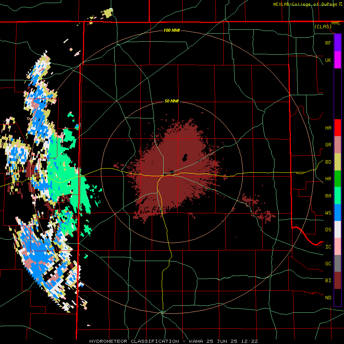Select the BD olive legend block
The image size is (344, 344).
(x=338, y=162)
